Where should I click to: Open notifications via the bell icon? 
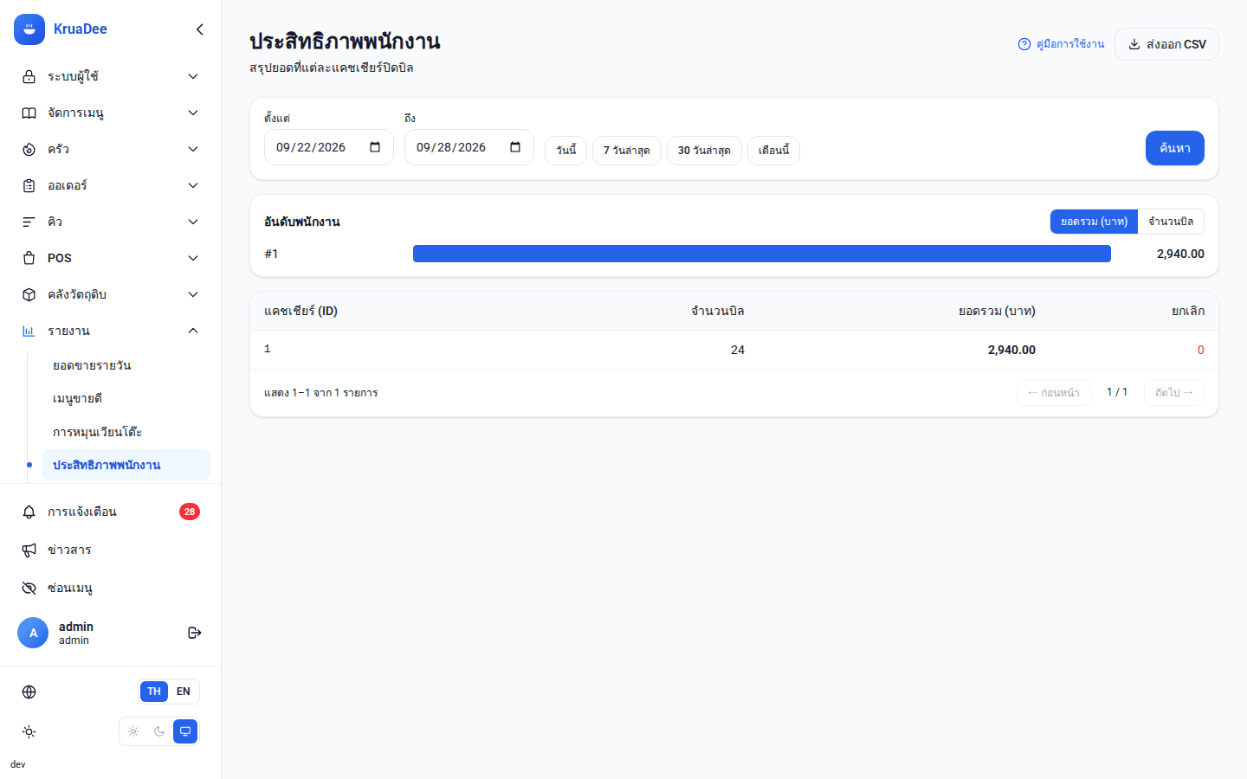(x=29, y=512)
